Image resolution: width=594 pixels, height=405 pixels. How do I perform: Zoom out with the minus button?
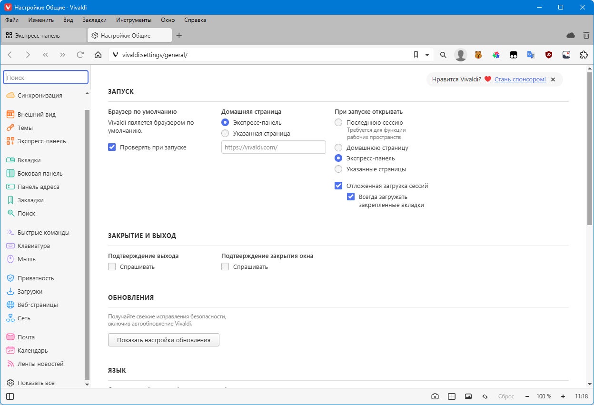527,396
